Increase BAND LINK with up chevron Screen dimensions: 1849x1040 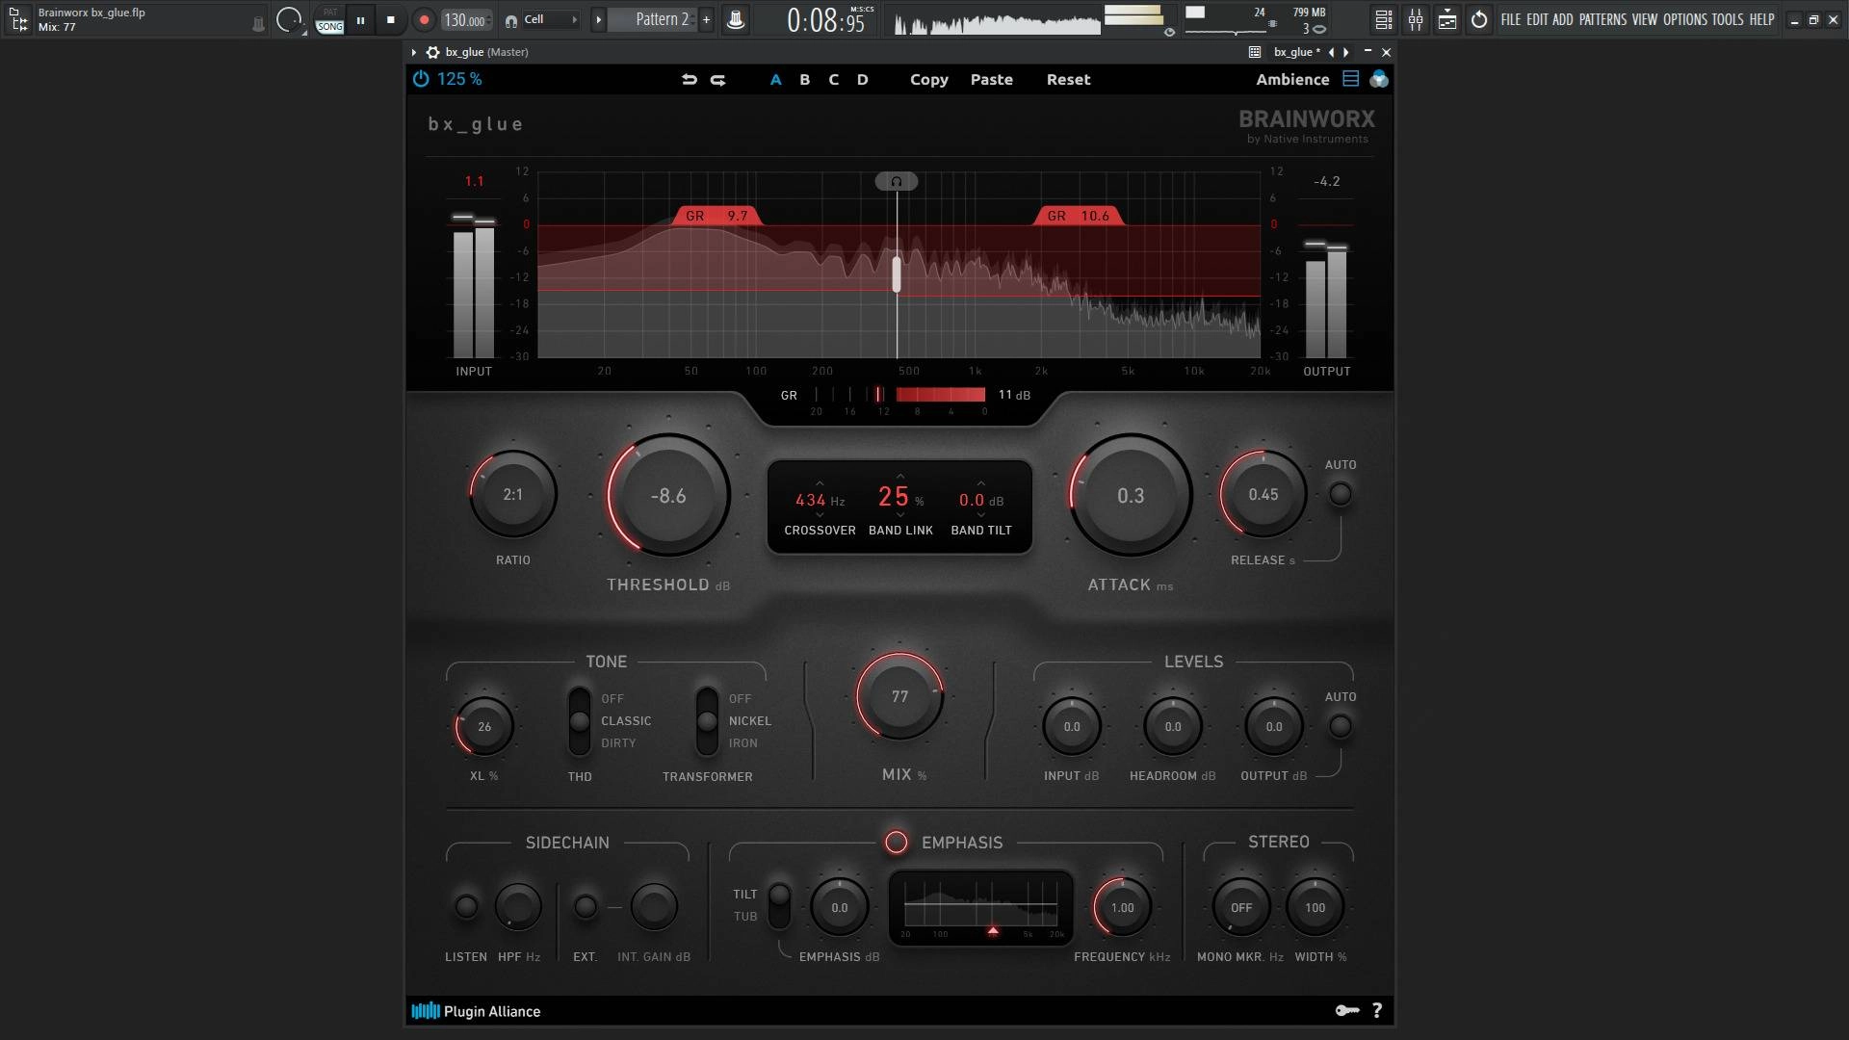(x=900, y=476)
